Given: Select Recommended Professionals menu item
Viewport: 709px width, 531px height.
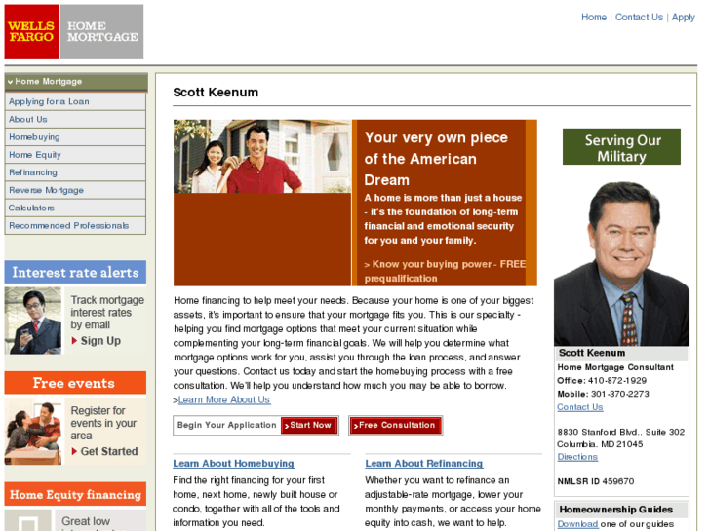Looking at the screenshot, I should (x=75, y=225).
